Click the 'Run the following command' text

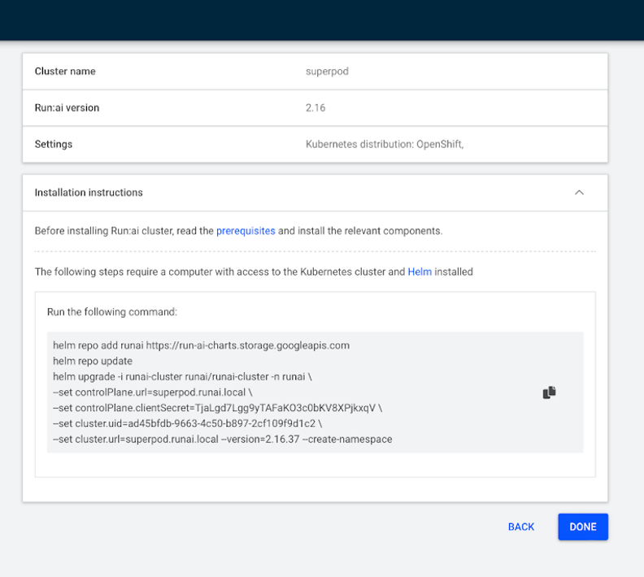(112, 311)
